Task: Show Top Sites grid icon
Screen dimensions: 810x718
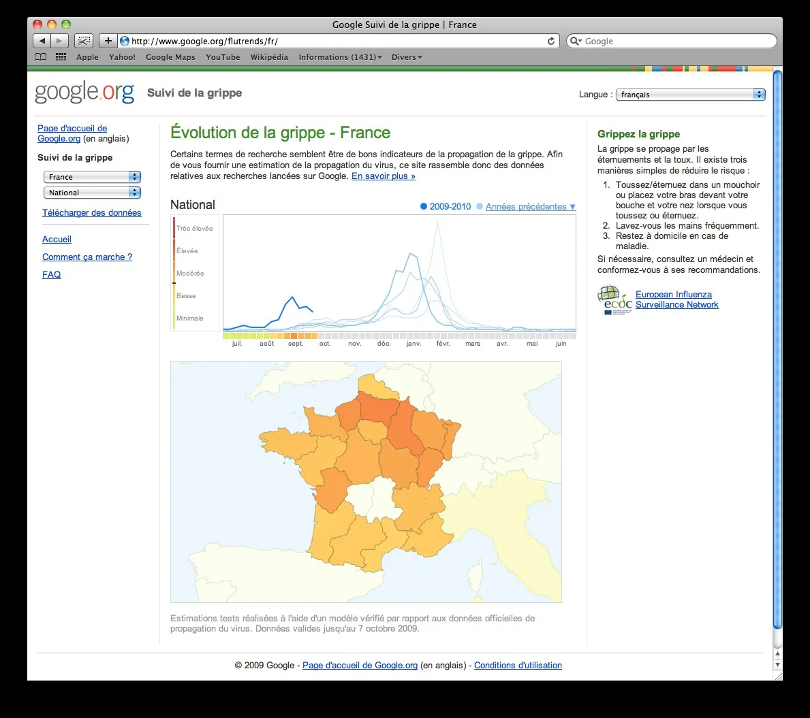Action: [61, 56]
